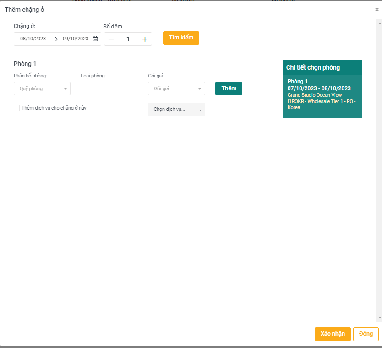Select the end date 09/10/2023 field
The width and height of the screenshot is (382, 348).
click(76, 39)
